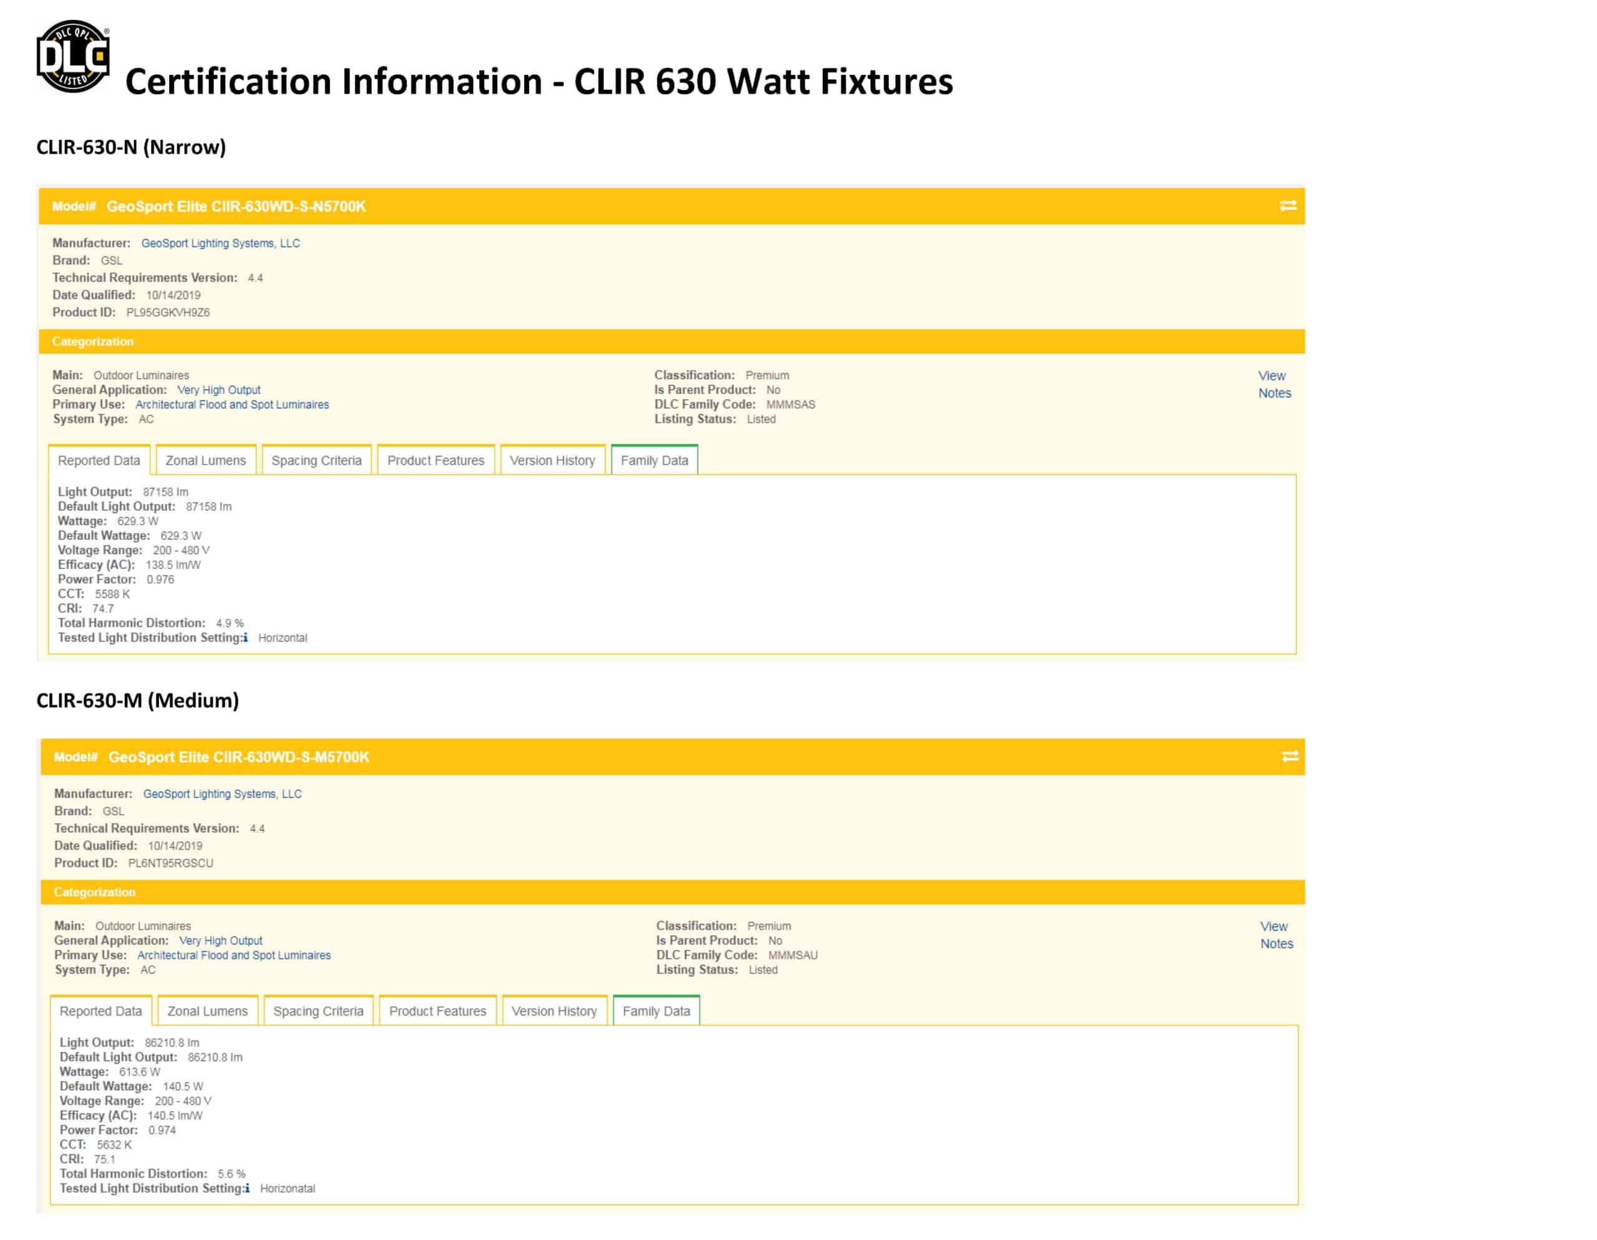Open GeoSport Lighting Systems link in Narrow listing
Image resolution: width=1597 pixels, height=1240 pixels.
point(221,243)
